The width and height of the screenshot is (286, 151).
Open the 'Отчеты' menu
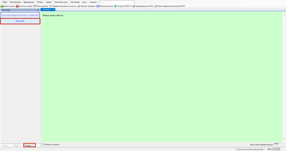[x=40, y=2]
